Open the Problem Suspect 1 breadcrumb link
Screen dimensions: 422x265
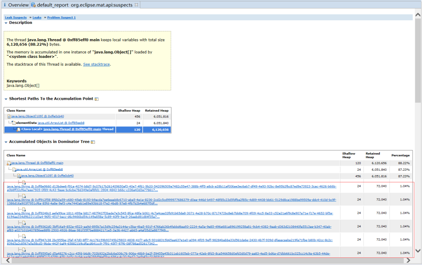click(61, 18)
